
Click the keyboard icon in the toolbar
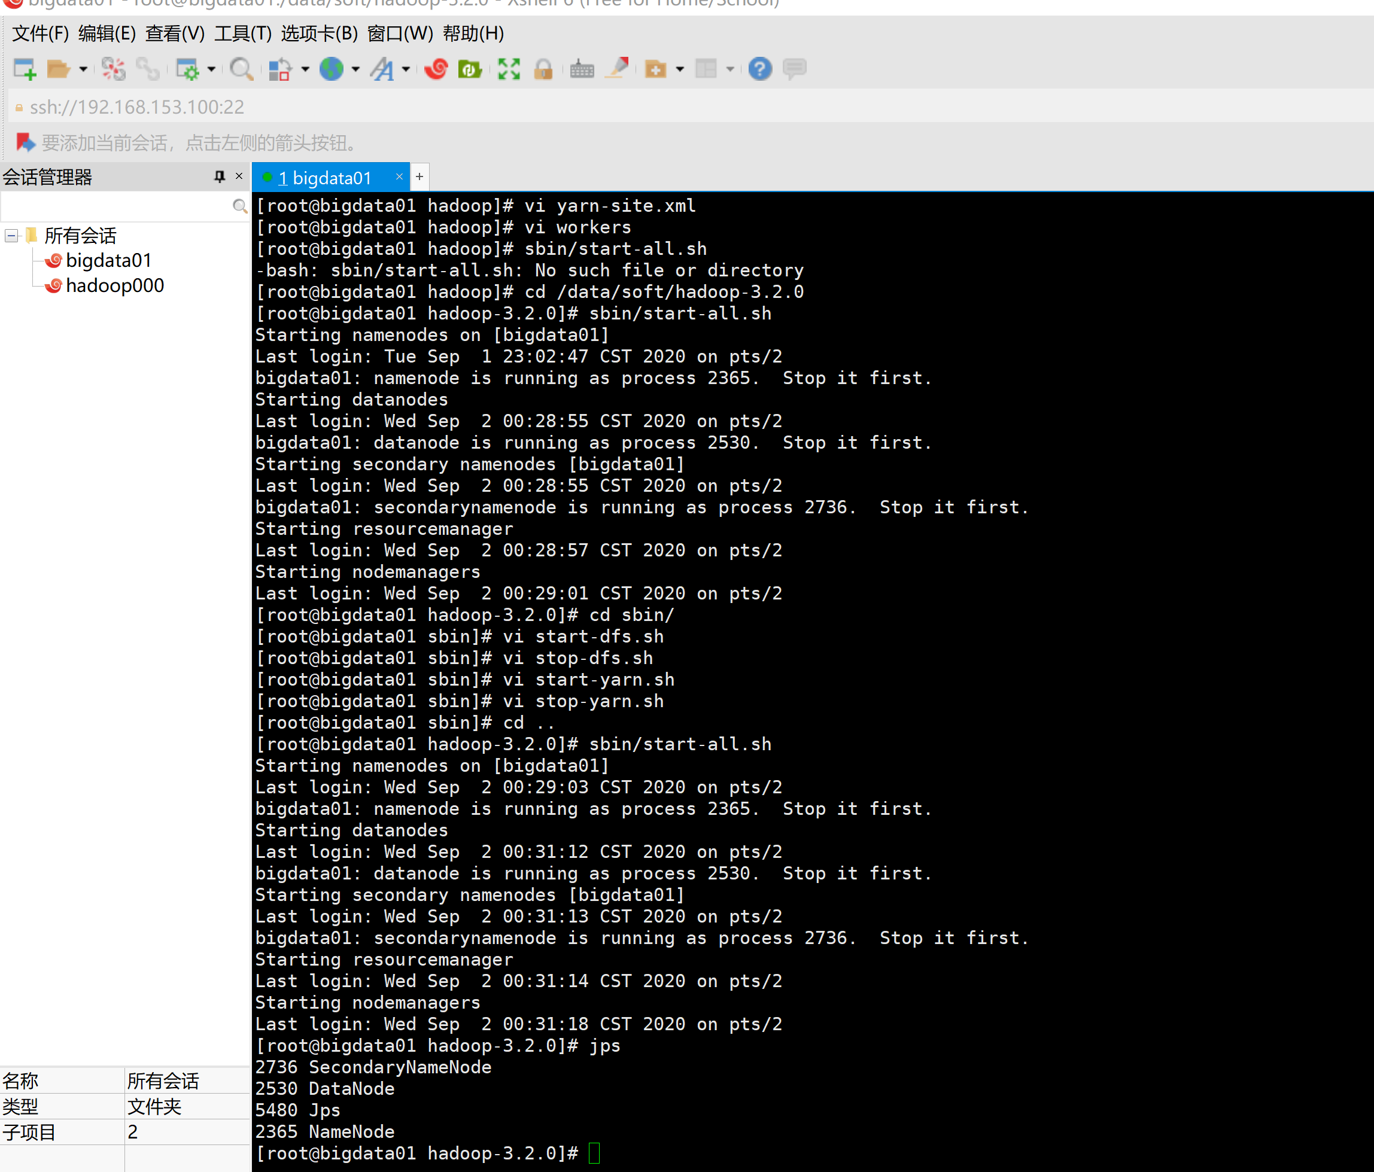pyautogui.click(x=582, y=69)
